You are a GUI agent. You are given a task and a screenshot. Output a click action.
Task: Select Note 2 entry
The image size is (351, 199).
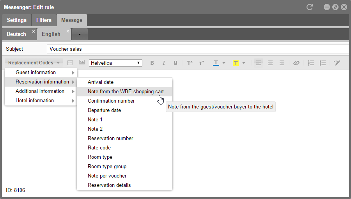pos(124,129)
